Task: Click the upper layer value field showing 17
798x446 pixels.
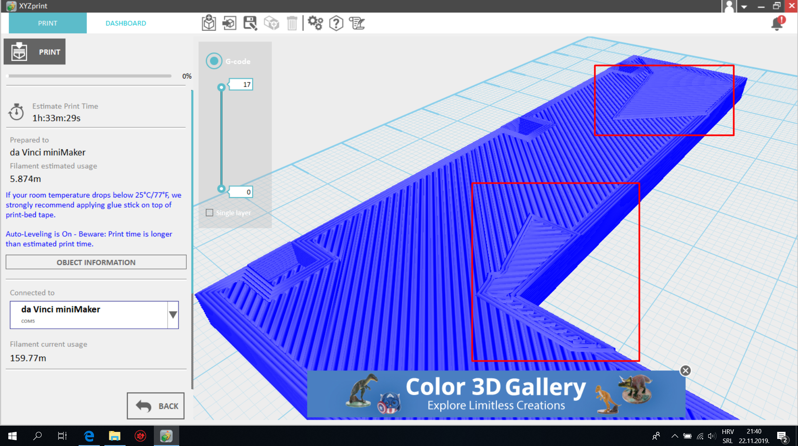Action: click(x=241, y=84)
